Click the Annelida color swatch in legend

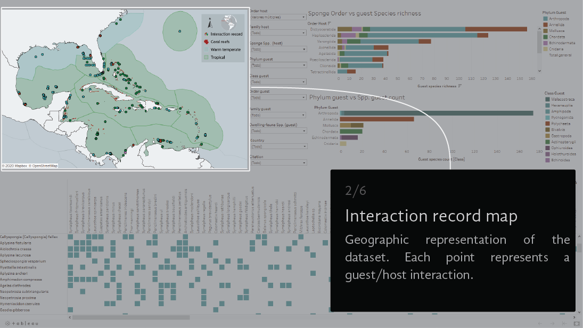pos(545,25)
